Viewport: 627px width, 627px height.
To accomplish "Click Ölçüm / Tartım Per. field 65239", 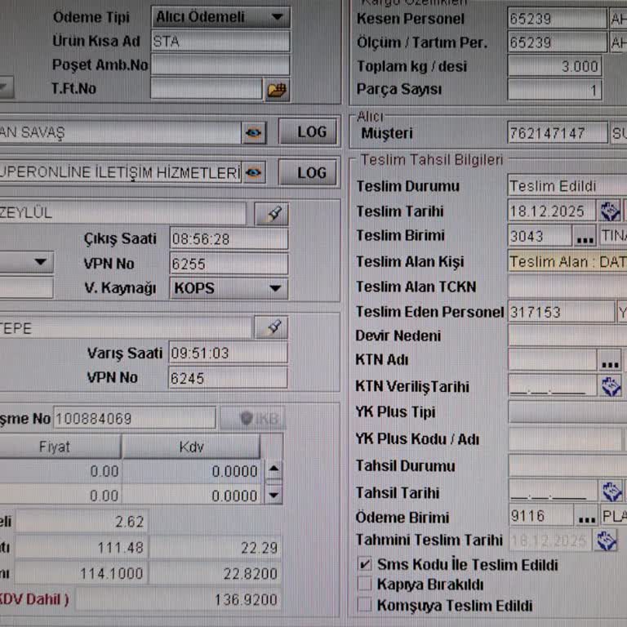I will click(557, 42).
